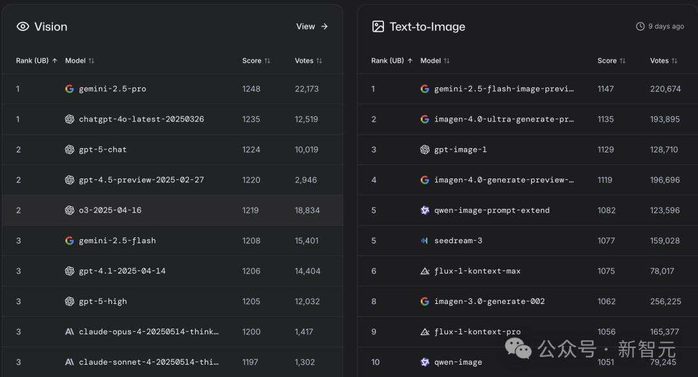This screenshot has height=377, width=698.
Task: Click the OpenAI logo beside o3-2025-04-16
Action: (x=69, y=210)
